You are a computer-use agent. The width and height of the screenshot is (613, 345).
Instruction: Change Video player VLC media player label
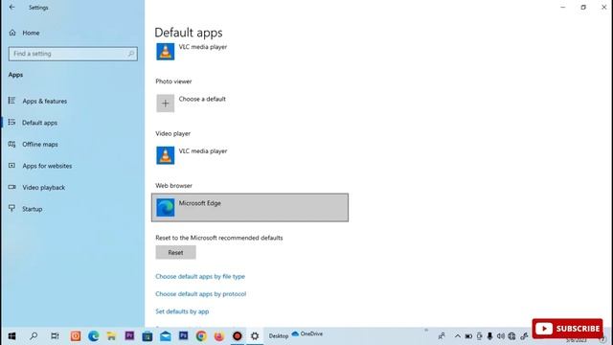(x=203, y=151)
